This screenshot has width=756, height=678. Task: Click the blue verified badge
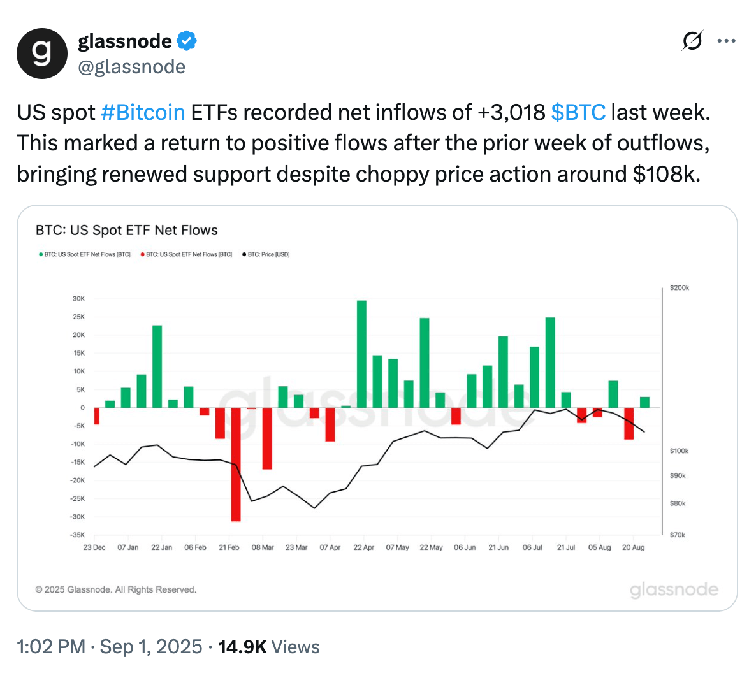coord(187,41)
